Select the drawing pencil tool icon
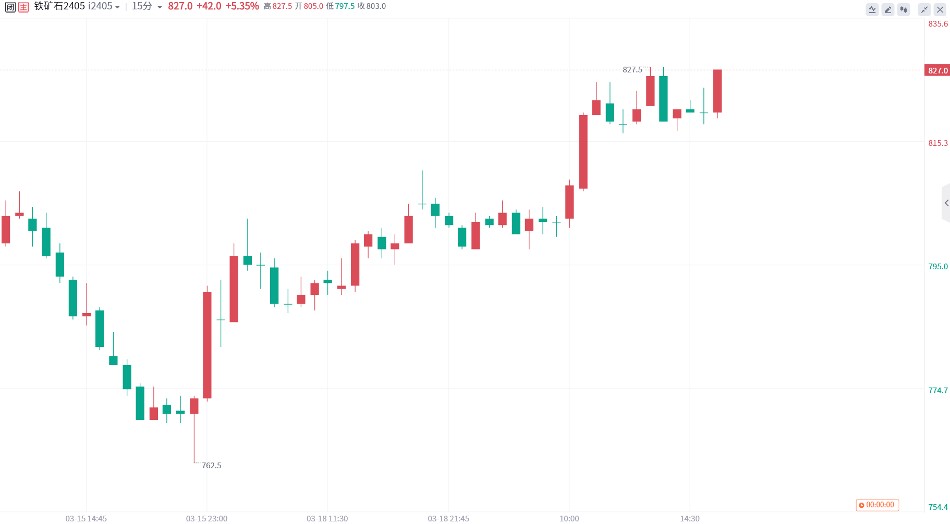Viewport: 950px width, 524px height. tap(888, 9)
